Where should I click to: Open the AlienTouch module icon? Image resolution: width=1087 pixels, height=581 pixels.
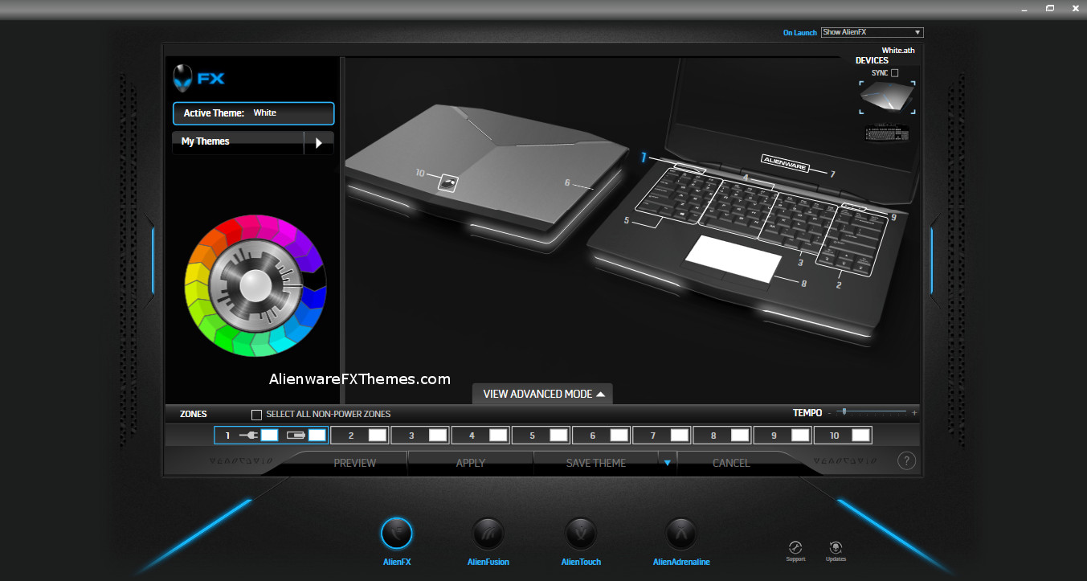pos(581,533)
